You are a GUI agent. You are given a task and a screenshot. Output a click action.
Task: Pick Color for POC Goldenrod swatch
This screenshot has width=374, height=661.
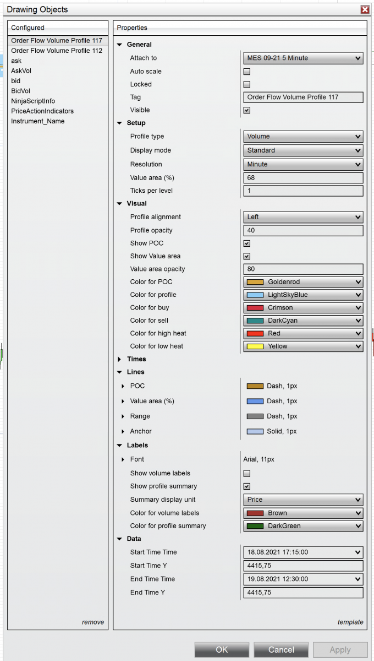tap(255, 282)
